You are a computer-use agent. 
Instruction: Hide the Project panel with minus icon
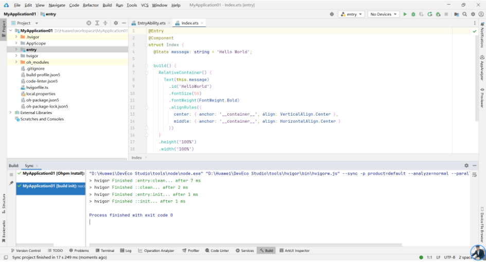(x=124, y=23)
